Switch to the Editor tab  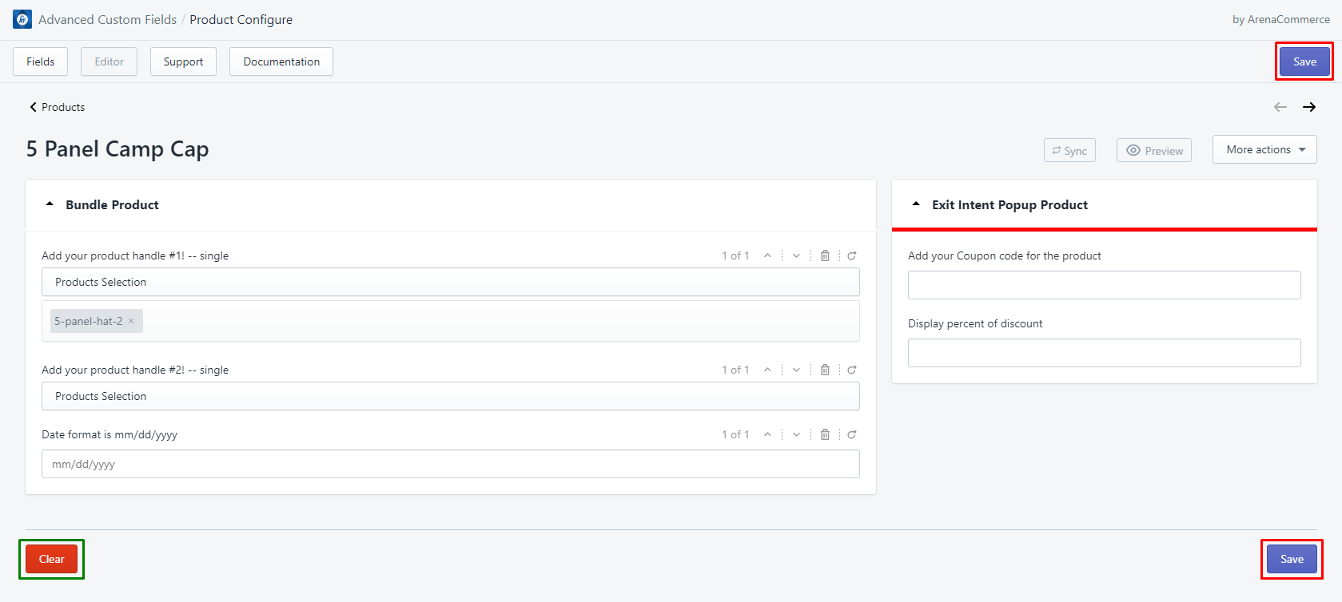(109, 61)
